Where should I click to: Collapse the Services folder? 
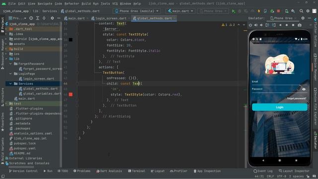click(x=10, y=84)
